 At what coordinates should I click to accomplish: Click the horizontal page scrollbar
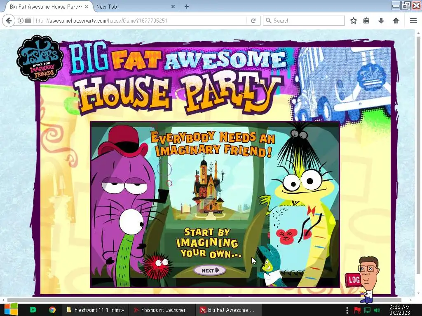tap(204, 300)
